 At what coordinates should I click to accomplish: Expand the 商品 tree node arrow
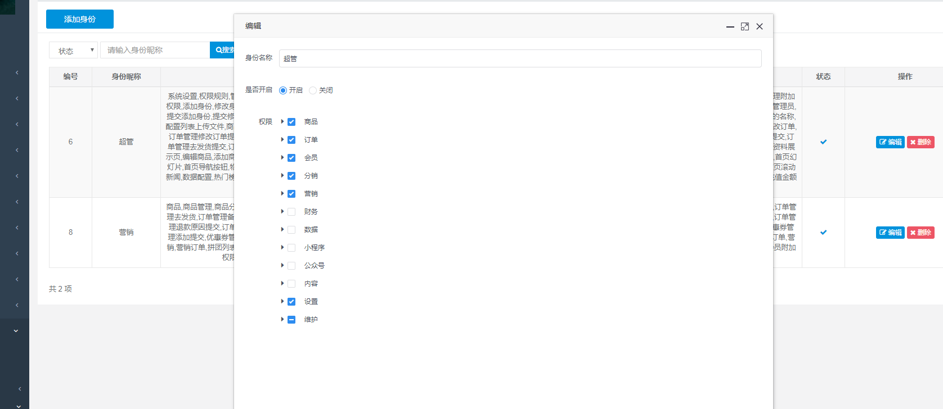(282, 121)
